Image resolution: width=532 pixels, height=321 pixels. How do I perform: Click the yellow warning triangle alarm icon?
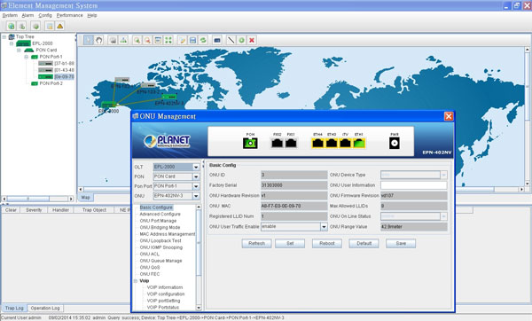(60, 26)
